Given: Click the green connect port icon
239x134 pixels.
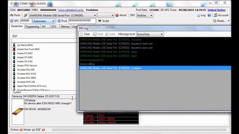Looking at the screenshot, I should click(25, 15).
